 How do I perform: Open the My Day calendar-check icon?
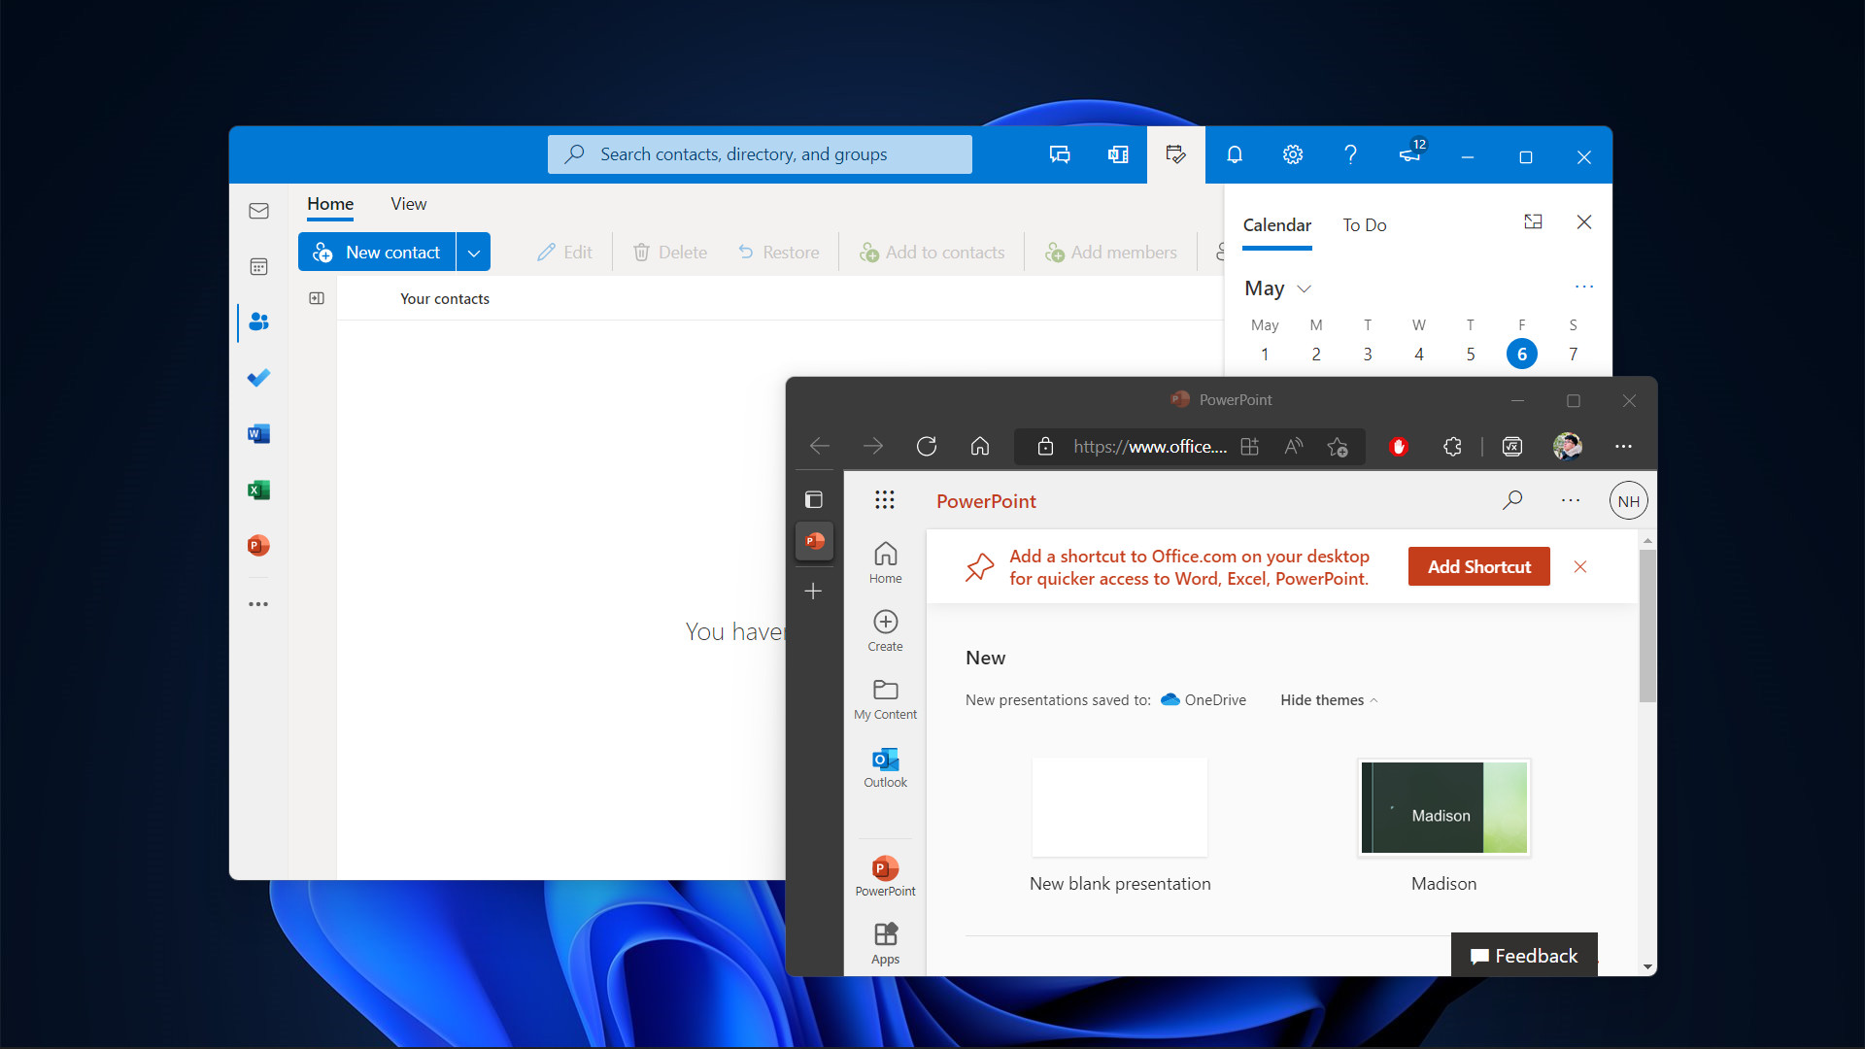point(1175,154)
